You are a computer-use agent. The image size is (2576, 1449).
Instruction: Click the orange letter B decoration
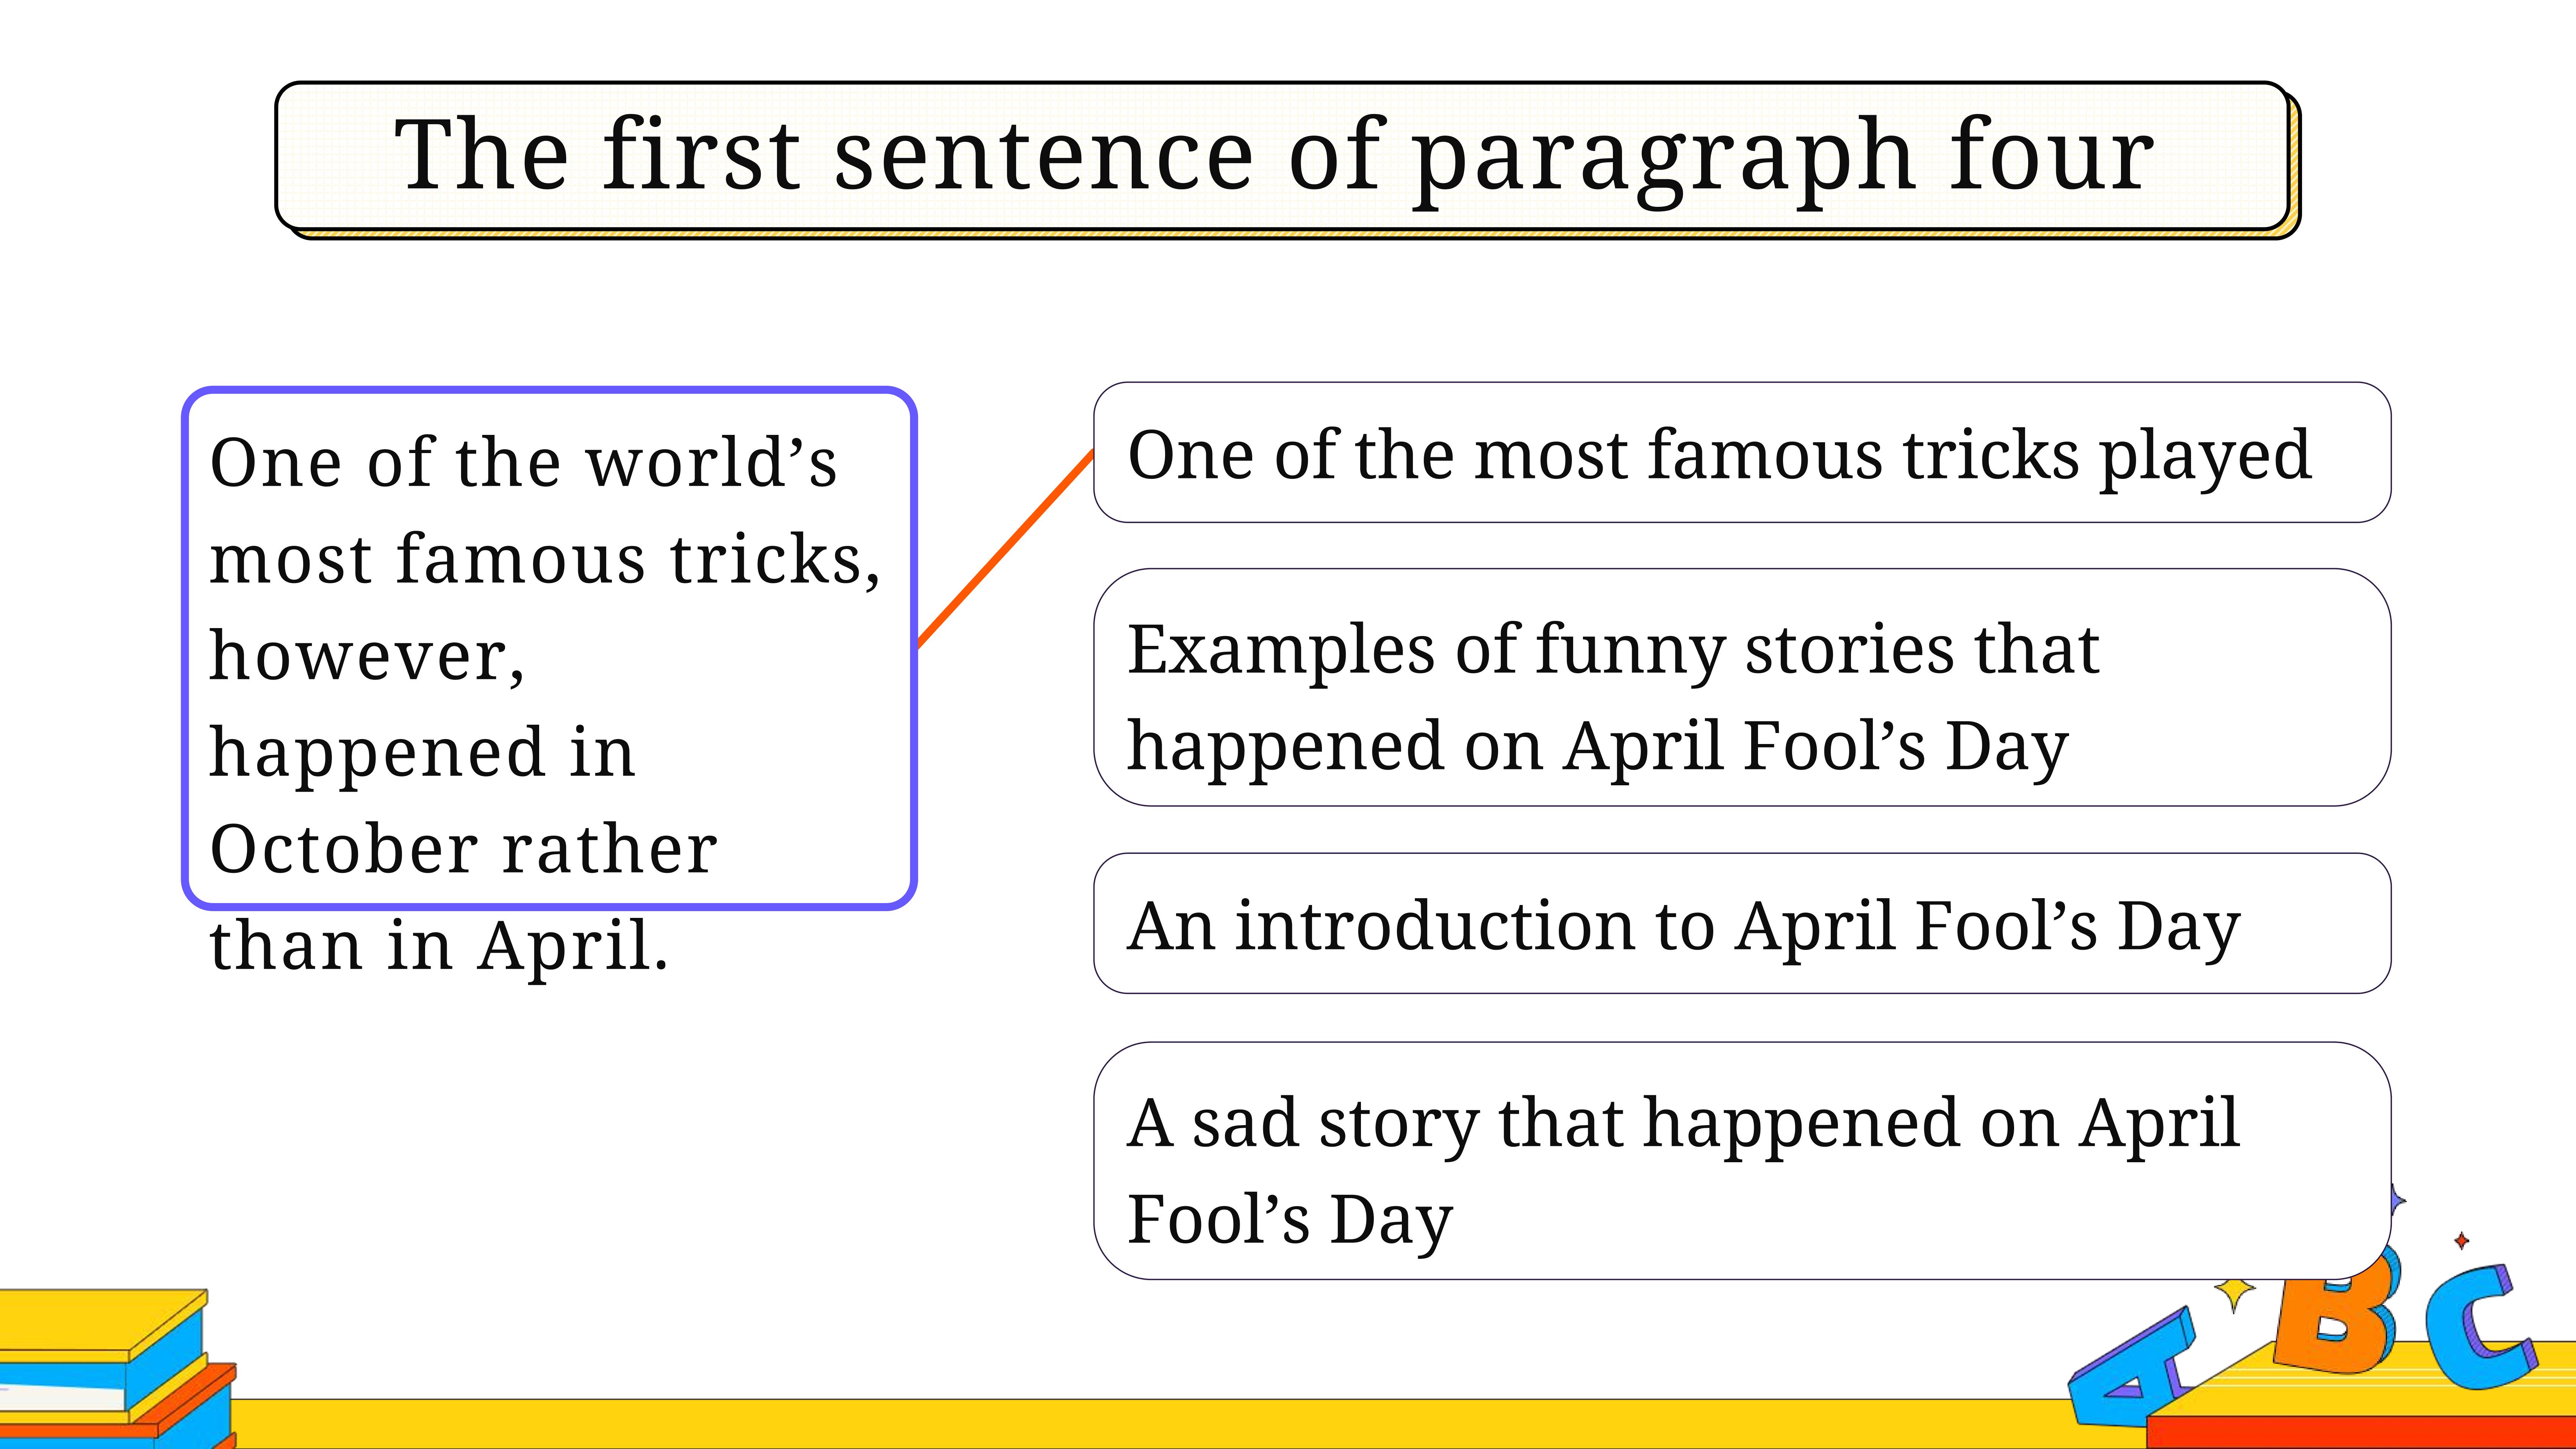(2335, 1310)
